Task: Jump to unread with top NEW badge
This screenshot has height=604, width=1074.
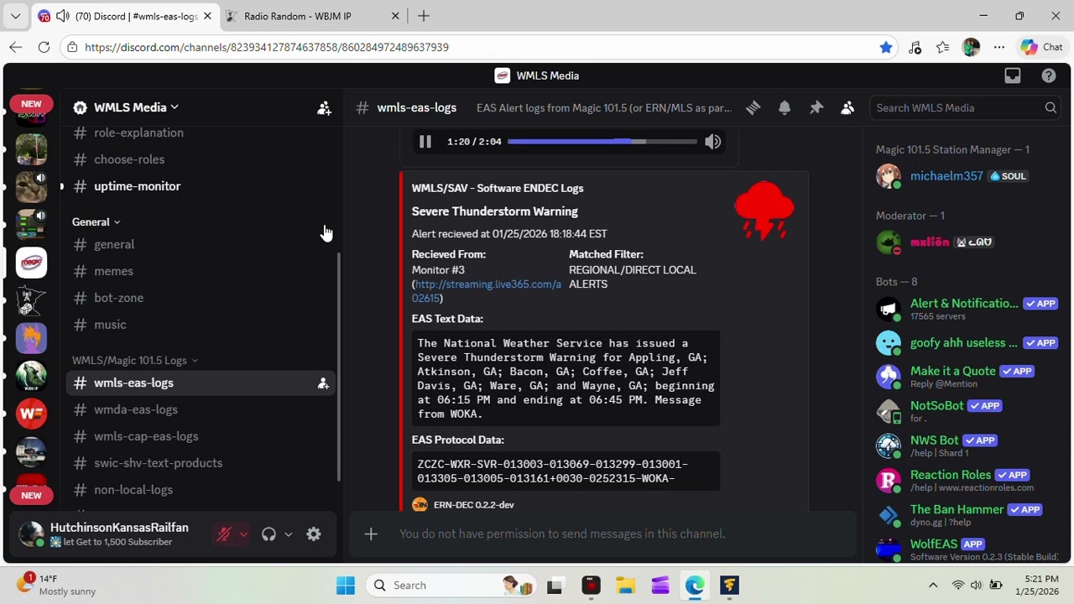Action: (x=31, y=104)
